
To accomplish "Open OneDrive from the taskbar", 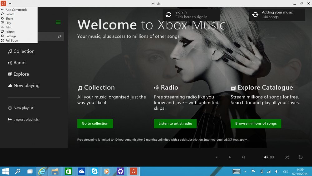I will click(x=81, y=171).
